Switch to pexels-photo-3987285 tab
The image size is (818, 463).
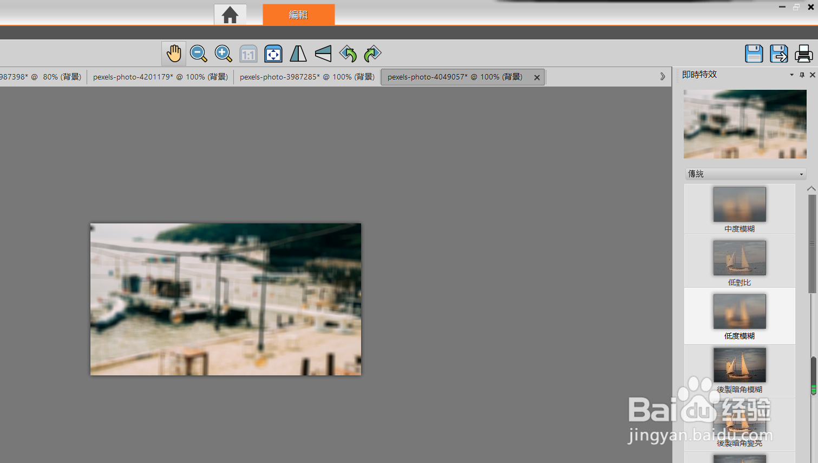307,77
